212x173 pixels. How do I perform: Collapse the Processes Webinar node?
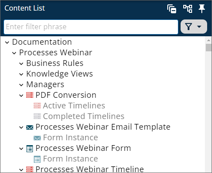tap(14, 53)
